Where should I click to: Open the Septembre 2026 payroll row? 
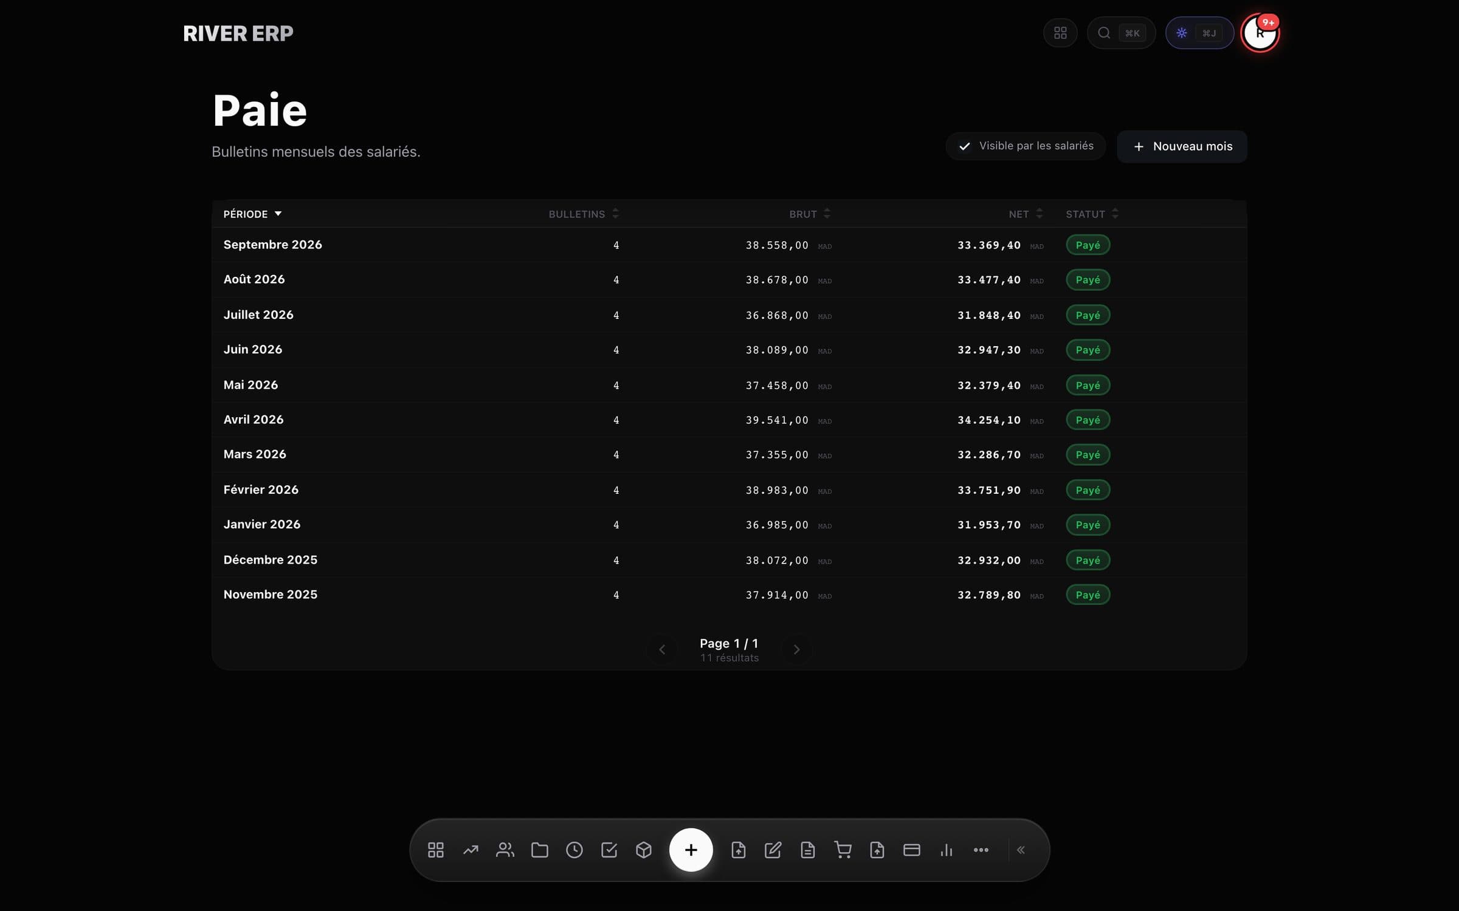coord(729,245)
